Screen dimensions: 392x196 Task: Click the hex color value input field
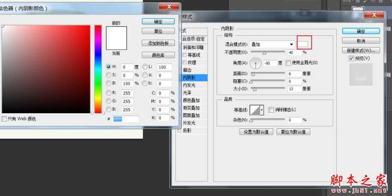125,119
